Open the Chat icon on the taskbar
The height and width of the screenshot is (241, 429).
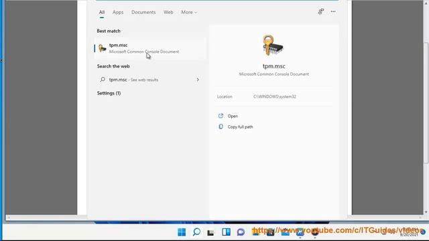click(x=241, y=232)
